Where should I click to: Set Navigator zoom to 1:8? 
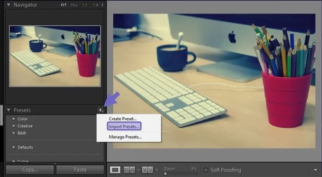[96, 5]
